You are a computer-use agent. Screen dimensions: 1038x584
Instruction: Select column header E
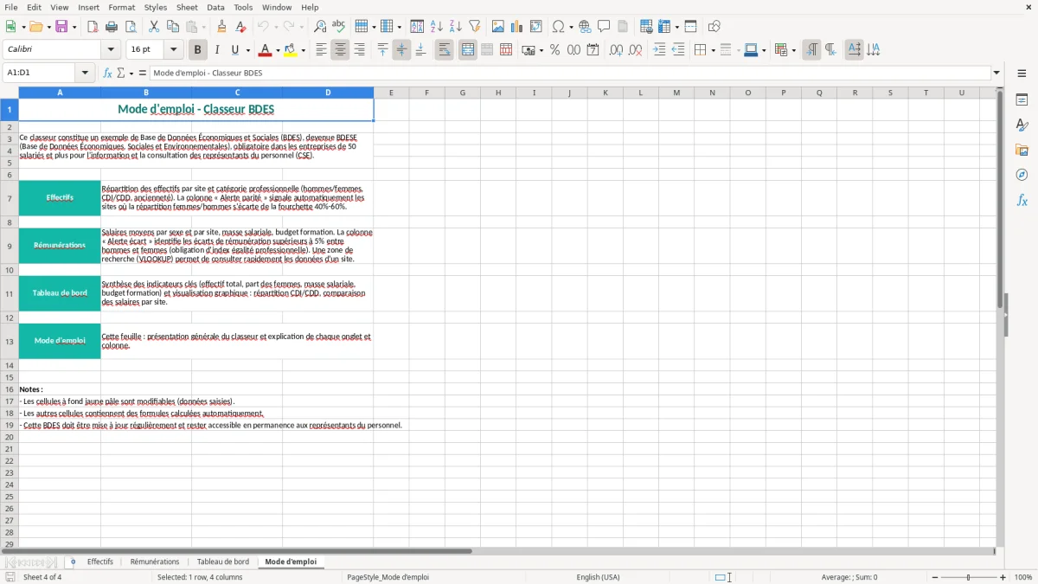click(391, 93)
